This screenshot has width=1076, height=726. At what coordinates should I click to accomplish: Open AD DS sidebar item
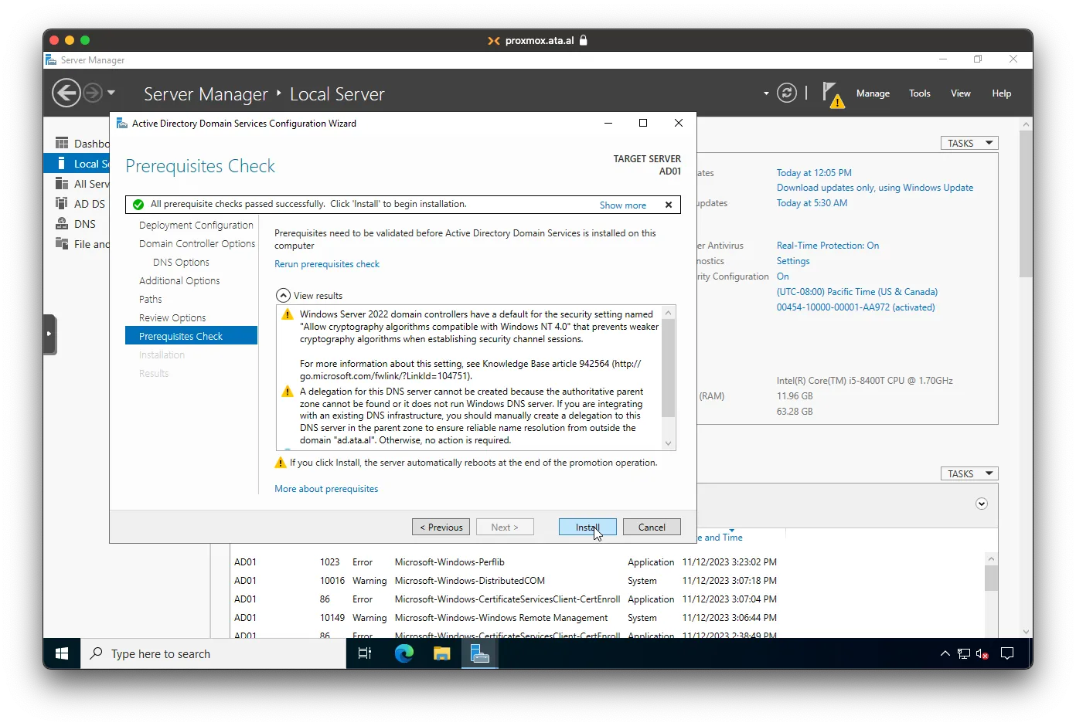pyautogui.click(x=80, y=204)
